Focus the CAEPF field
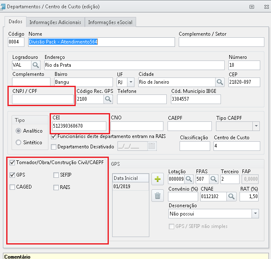 pyautogui.click(x=189, y=126)
